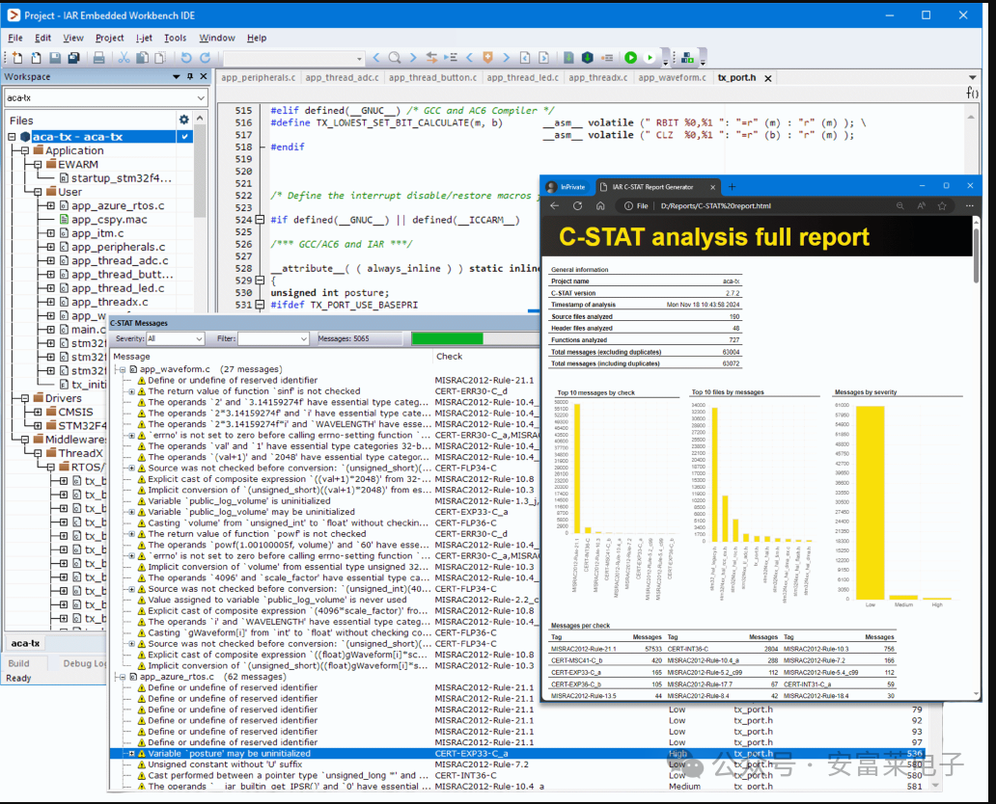The height and width of the screenshot is (804, 996).
Task: Open the editor tab list arrow
Action: pos(972,77)
